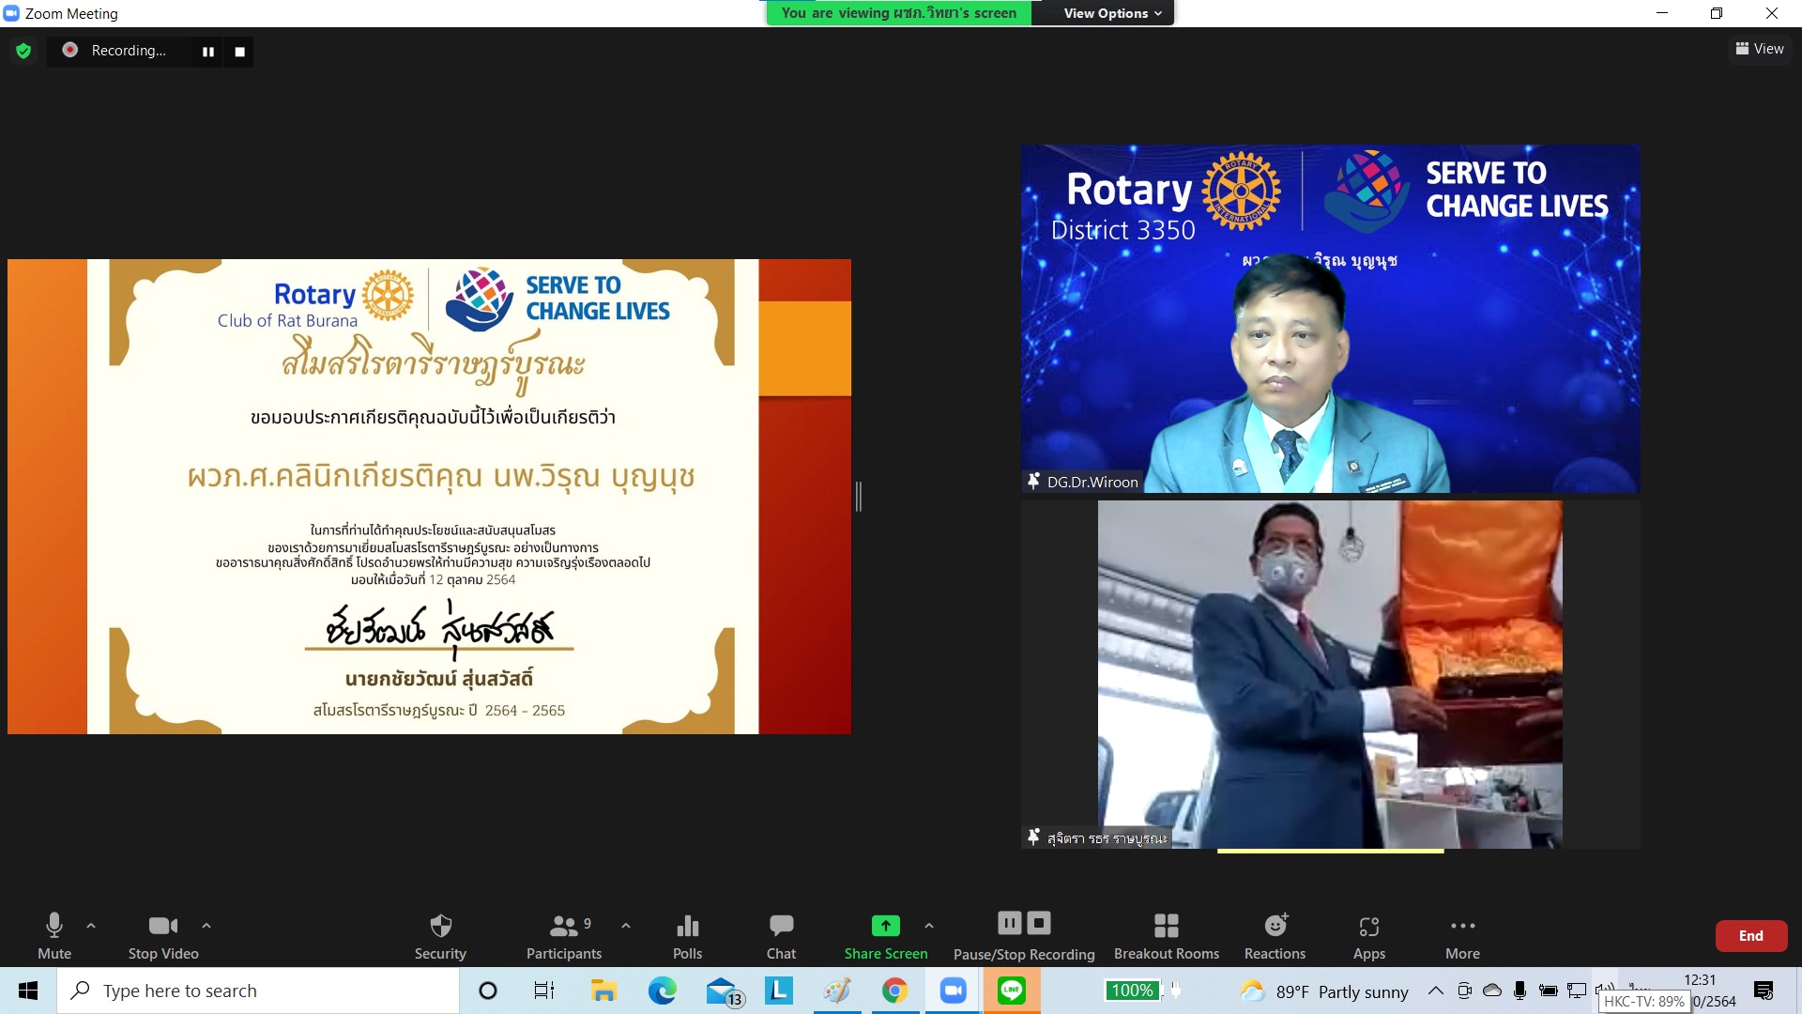Click the green encryption shield icon
Screen dimensions: 1802x1014
(23, 51)
